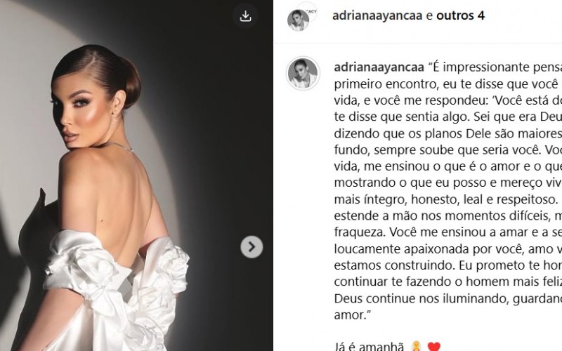This screenshot has height=351, width=562.
Task: Click the woman in white dress photo
Action: [x=136, y=175]
